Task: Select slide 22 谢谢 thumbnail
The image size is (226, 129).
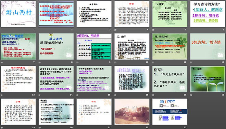Action: [132, 112]
